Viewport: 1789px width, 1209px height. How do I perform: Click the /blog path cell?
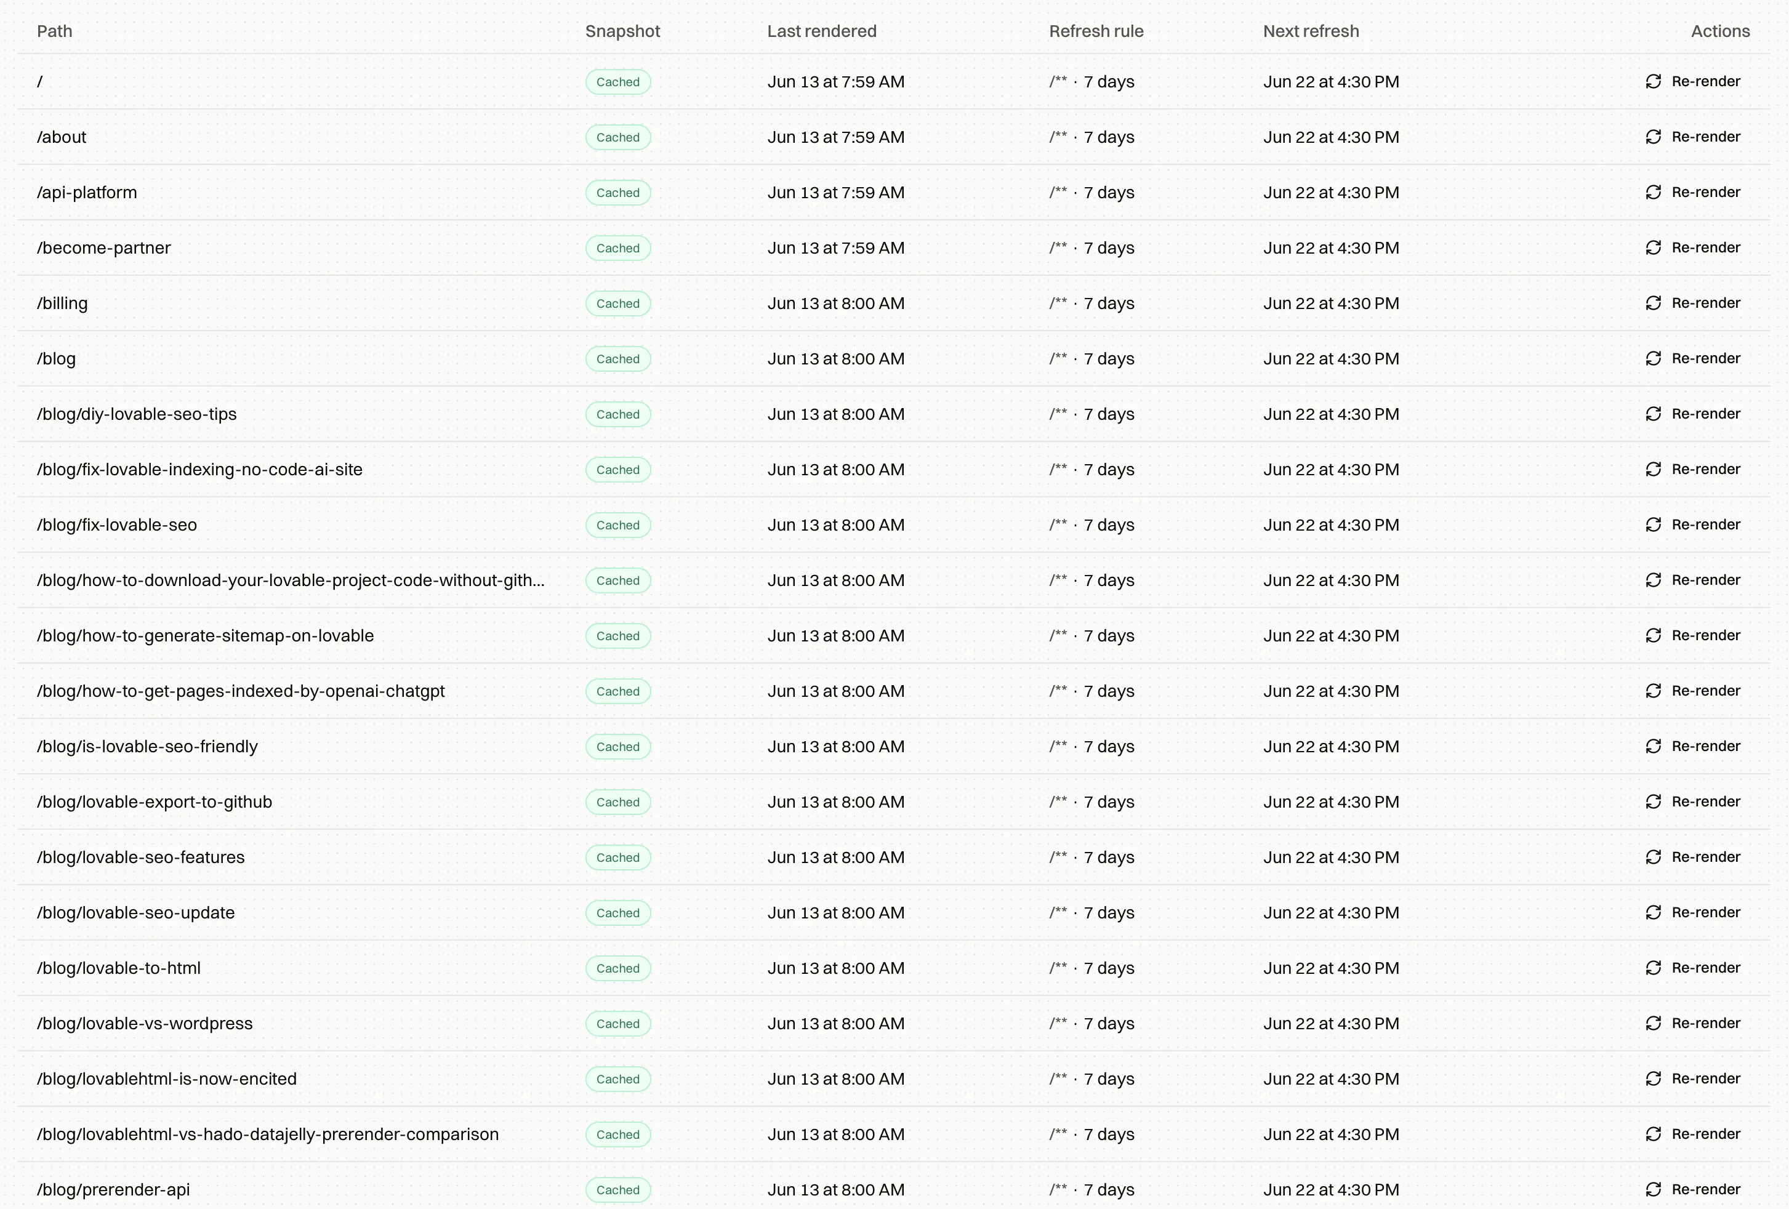pyautogui.click(x=56, y=359)
